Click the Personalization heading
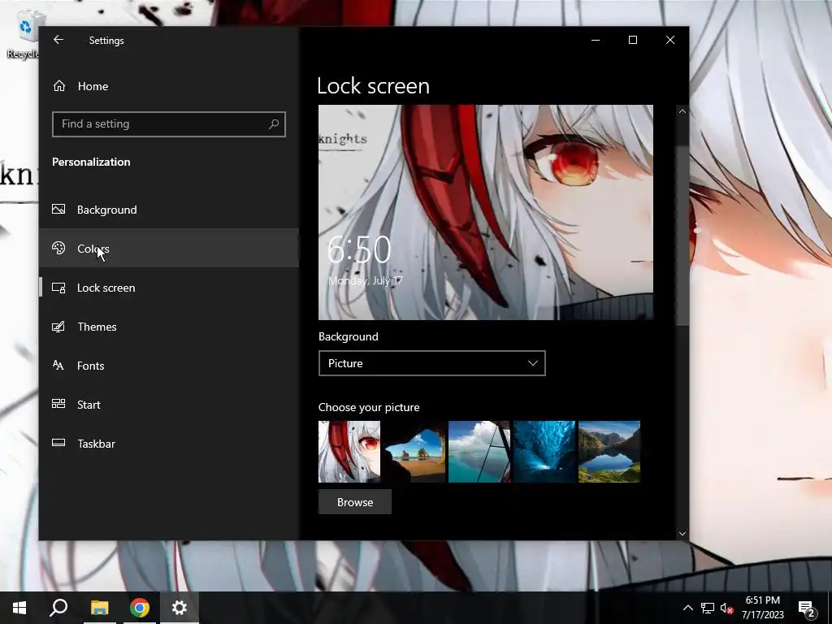 point(91,162)
